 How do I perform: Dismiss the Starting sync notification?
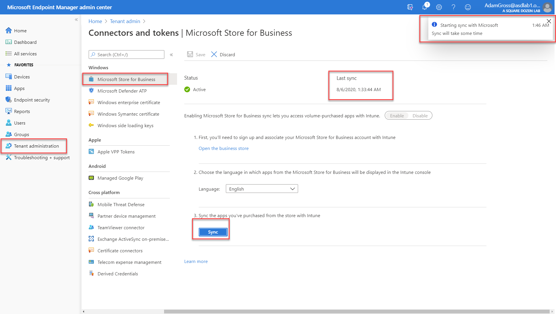point(549,21)
